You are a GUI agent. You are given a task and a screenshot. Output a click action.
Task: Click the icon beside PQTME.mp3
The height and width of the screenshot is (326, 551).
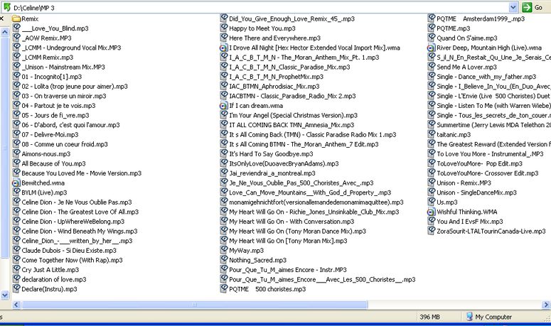432,28
